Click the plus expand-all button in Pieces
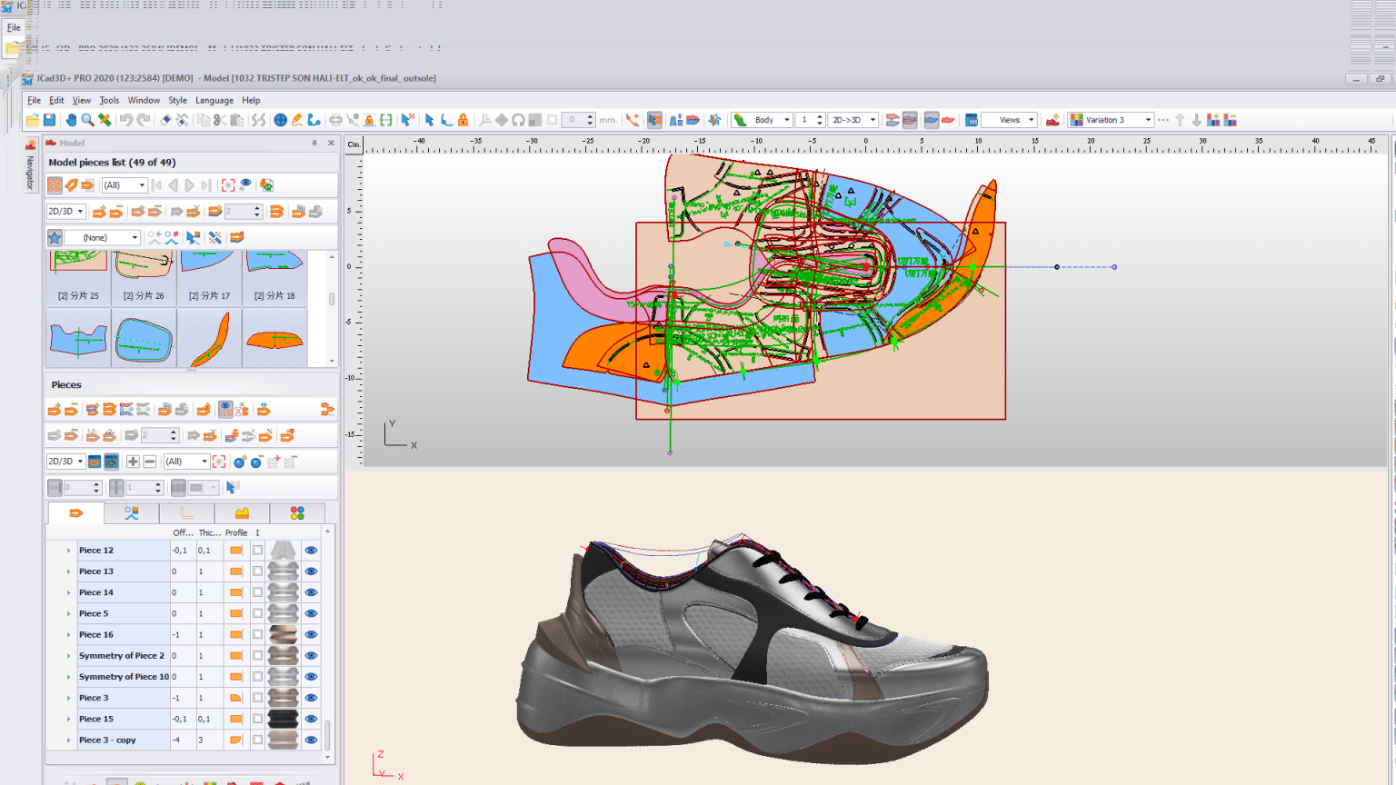 [x=133, y=462]
